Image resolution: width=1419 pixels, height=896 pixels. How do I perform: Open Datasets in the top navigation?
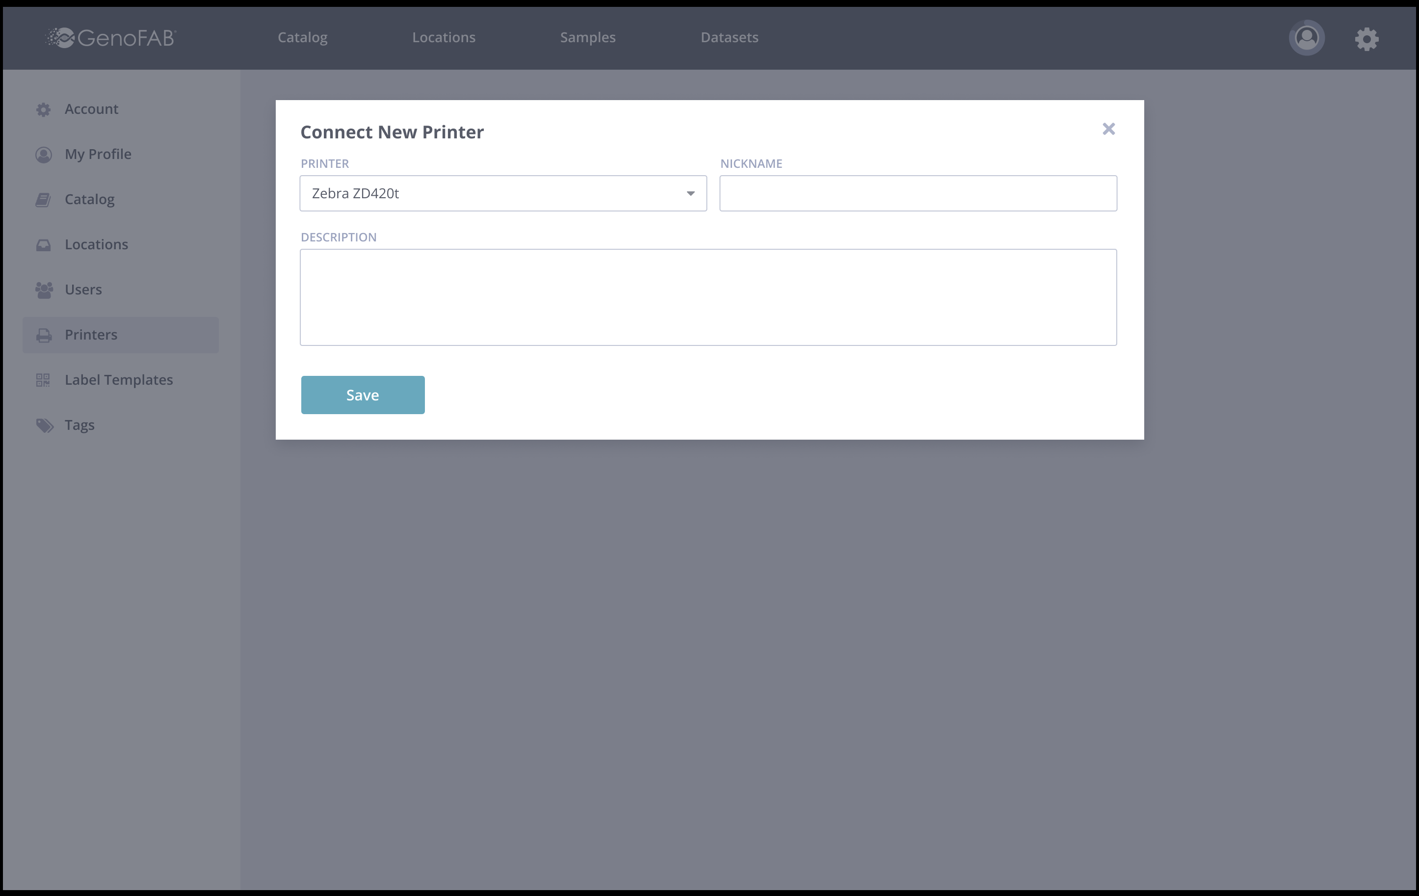click(729, 37)
